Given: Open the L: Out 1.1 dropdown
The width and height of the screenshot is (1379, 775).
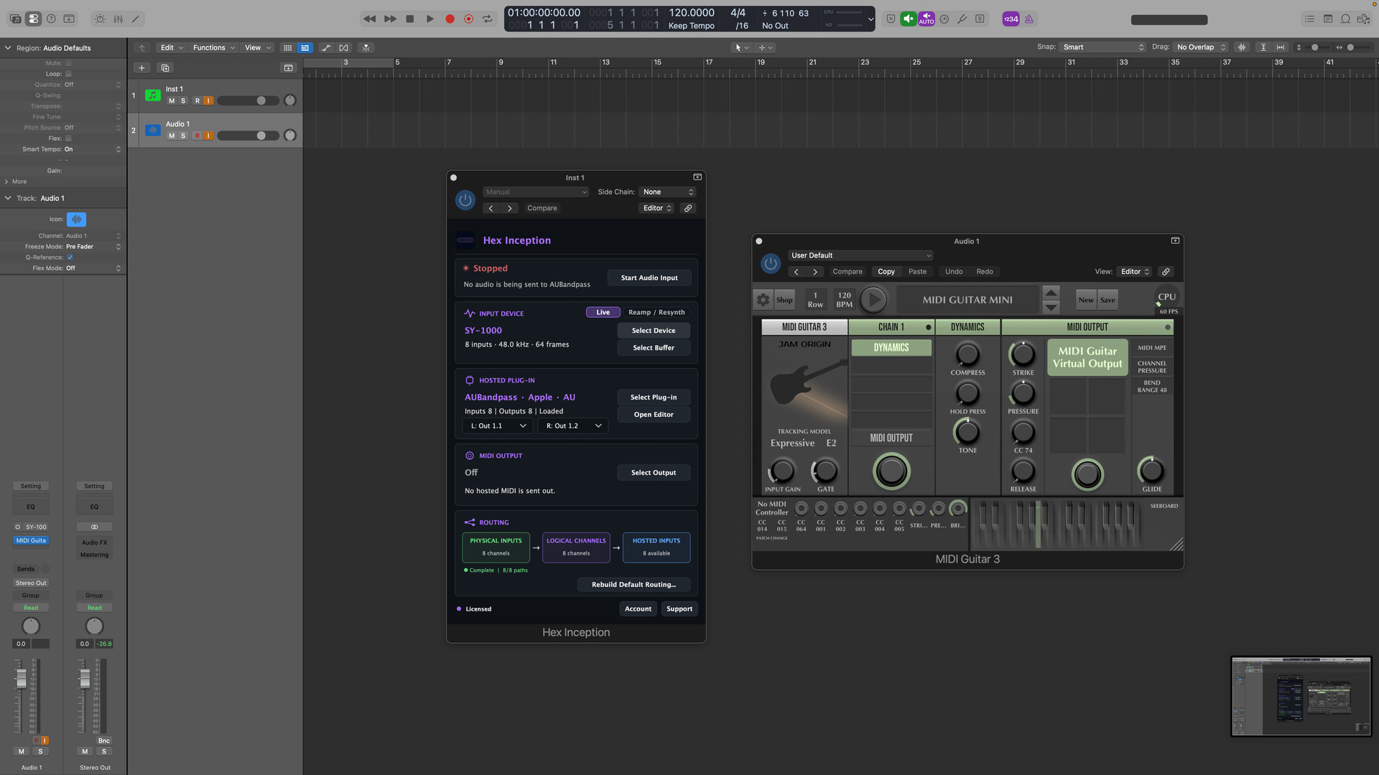Looking at the screenshot, I should coord(498,426).
